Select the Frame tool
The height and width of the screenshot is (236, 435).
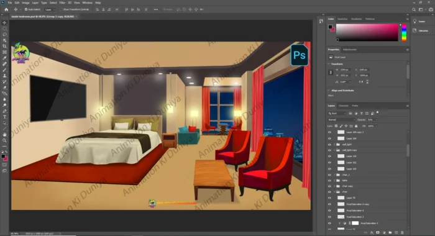pyautogui.click(x=4, y=52)
